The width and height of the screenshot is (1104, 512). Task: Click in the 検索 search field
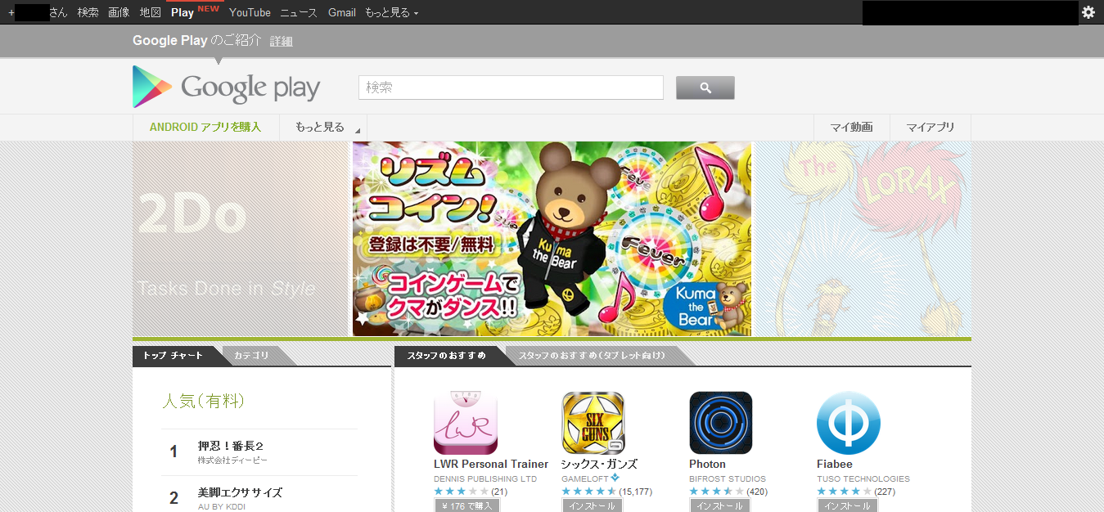point(511,88)
